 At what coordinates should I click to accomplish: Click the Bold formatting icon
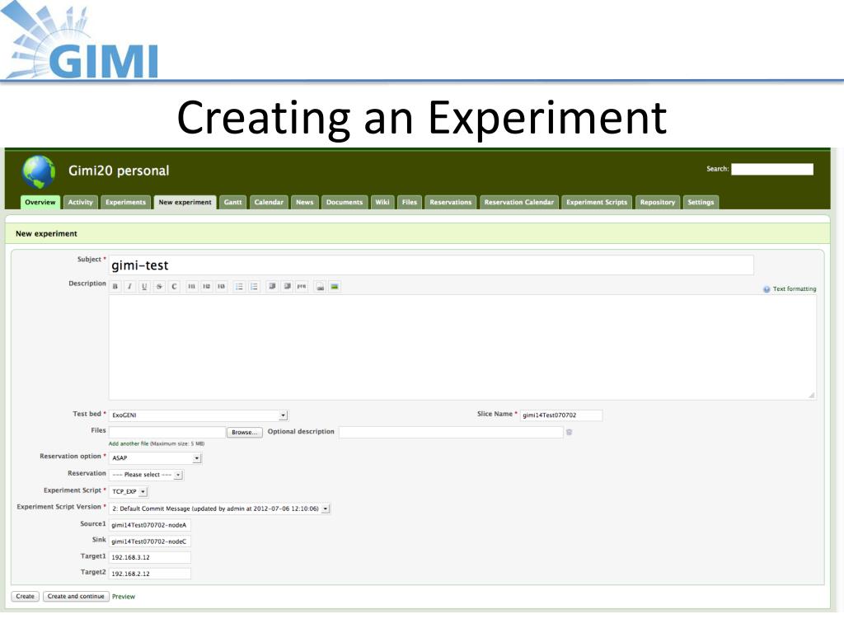[115, 287]
